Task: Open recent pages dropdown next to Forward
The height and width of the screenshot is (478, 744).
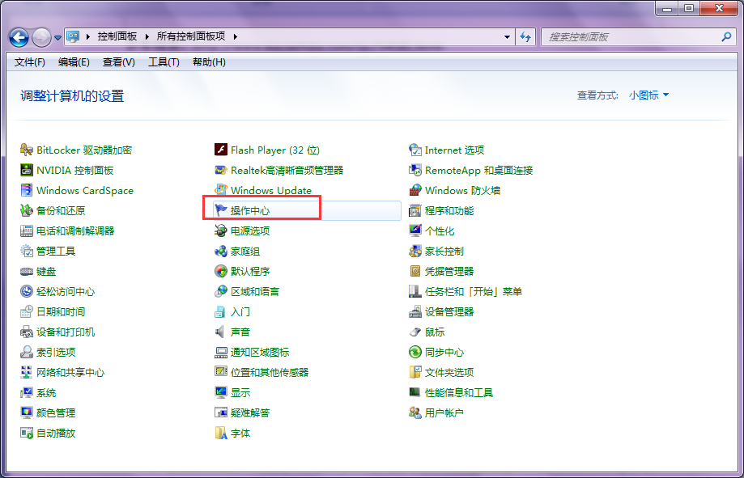Action: [x=57, y=37]
